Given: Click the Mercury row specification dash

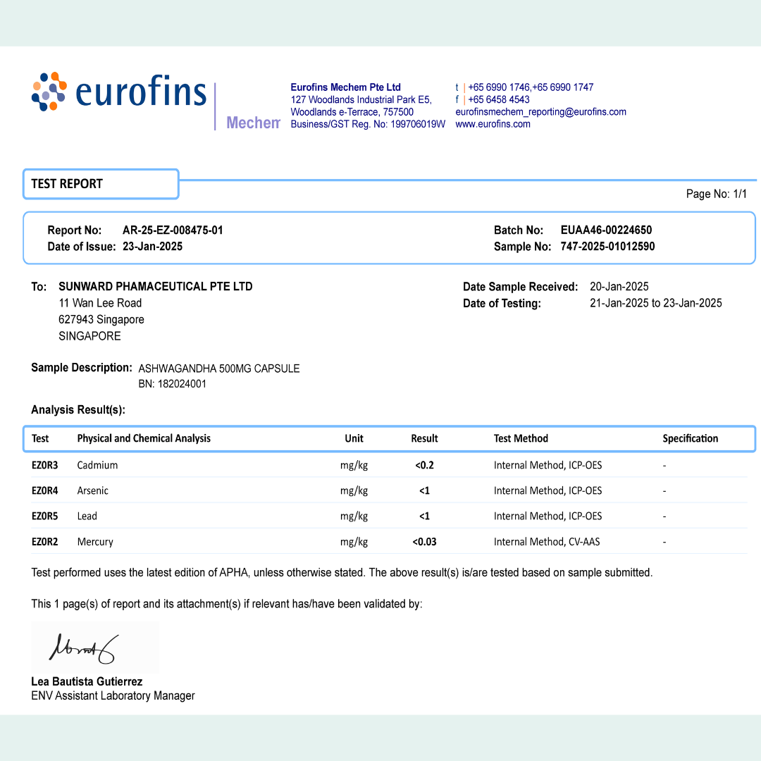Looking at the screenshot, I should point(664,542).
